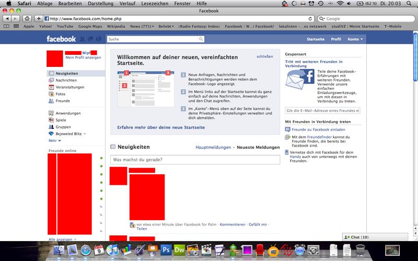Add a bookmark with the plus button
Image resolution: width=418 pixels, height=261 pixels.
(x=39, y=19)
